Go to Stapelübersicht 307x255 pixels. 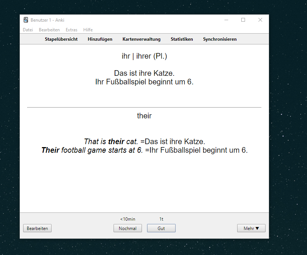point(61,39)
